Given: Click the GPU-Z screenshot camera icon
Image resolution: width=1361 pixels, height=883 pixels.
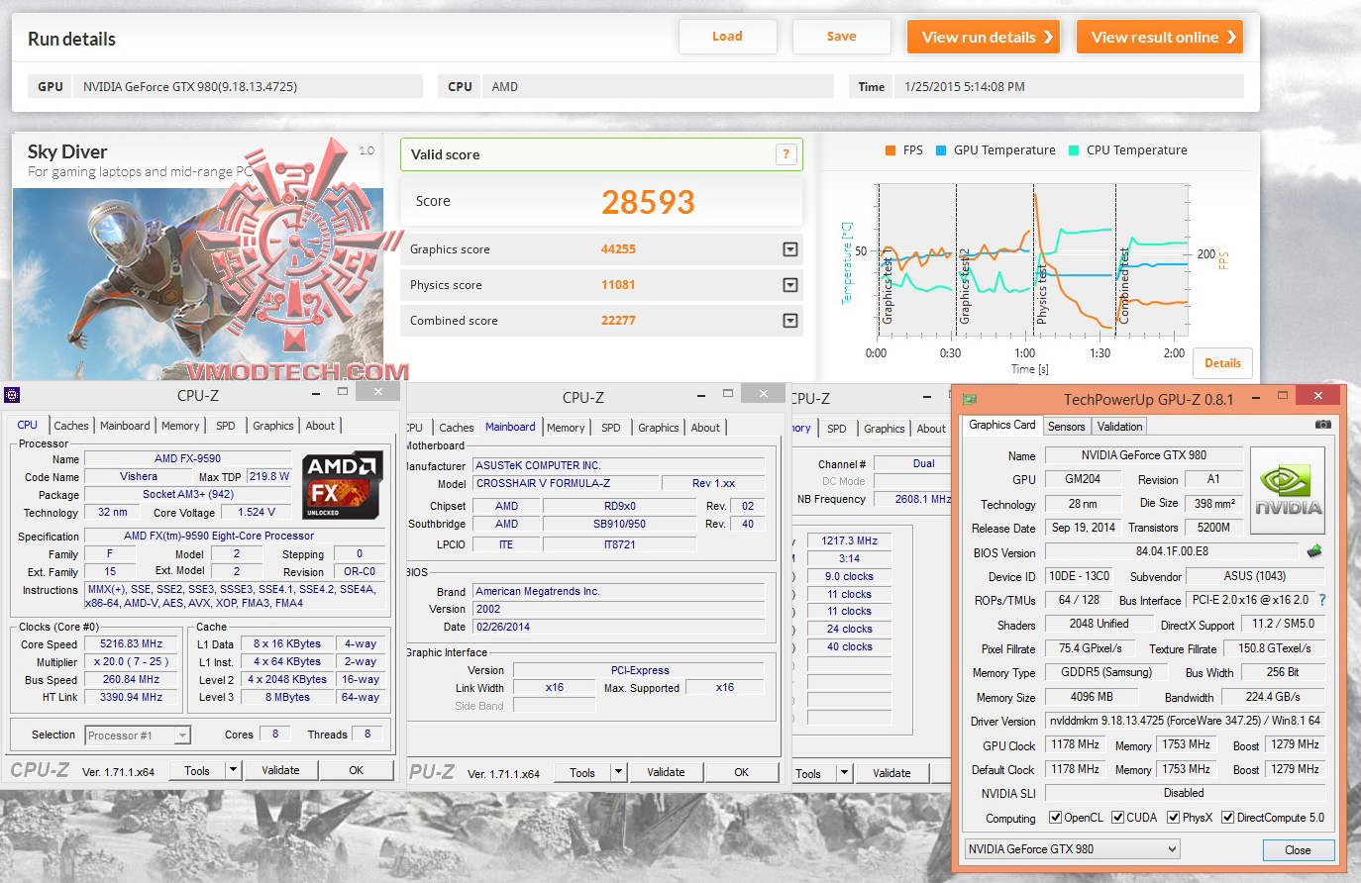Looking at the screenshot, I should 1322,425.
